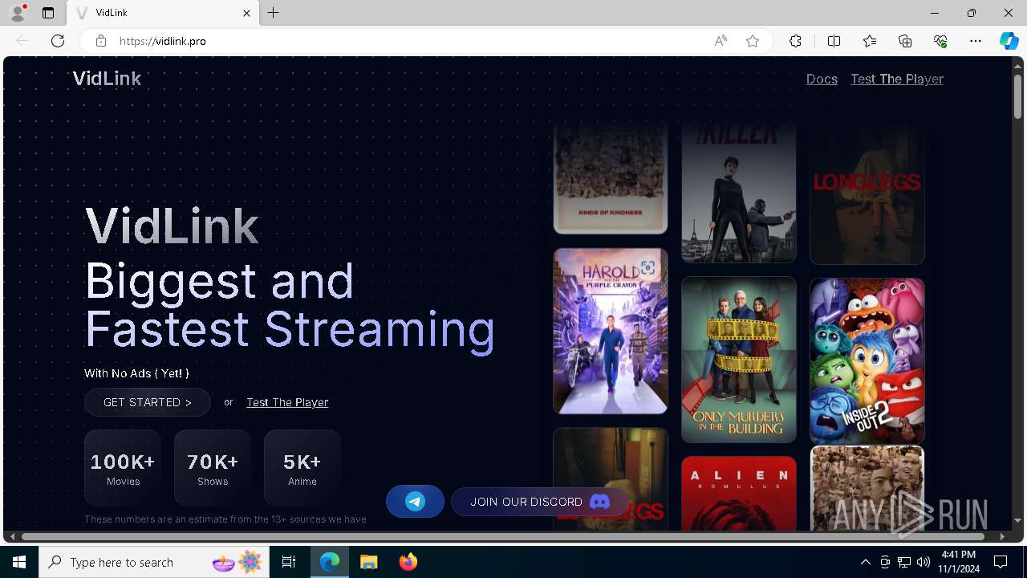View site information lock icon
The height and width of the screenshot is (578, 1027).
tap(100, 41)
